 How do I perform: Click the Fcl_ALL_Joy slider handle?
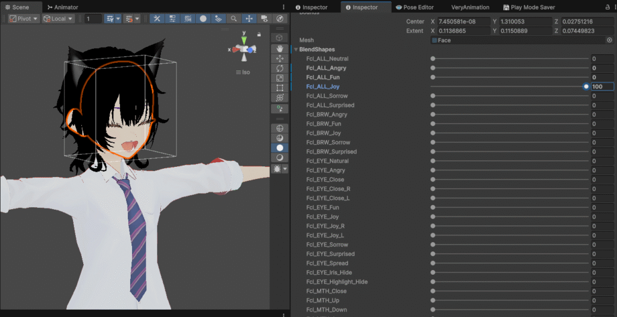point(586,87)
